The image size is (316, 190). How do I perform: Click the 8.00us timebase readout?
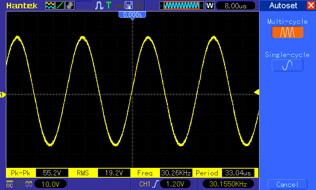pyautogui.click(x=235, y=6)
